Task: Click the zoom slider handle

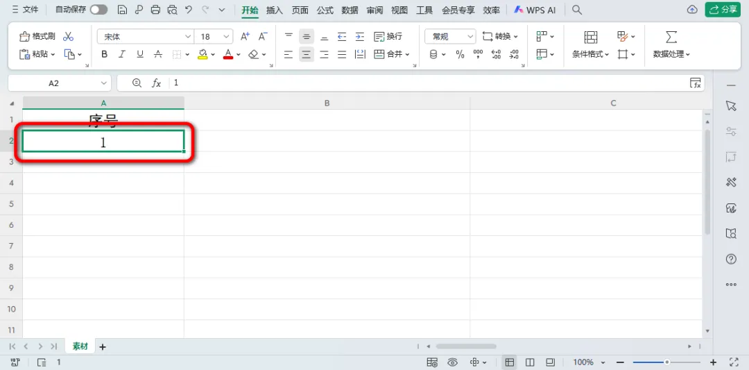Action: tap(667, 362)
